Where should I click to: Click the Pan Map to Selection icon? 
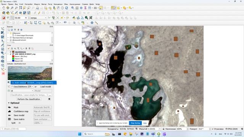pyautogui.click(x=8, y=8)
